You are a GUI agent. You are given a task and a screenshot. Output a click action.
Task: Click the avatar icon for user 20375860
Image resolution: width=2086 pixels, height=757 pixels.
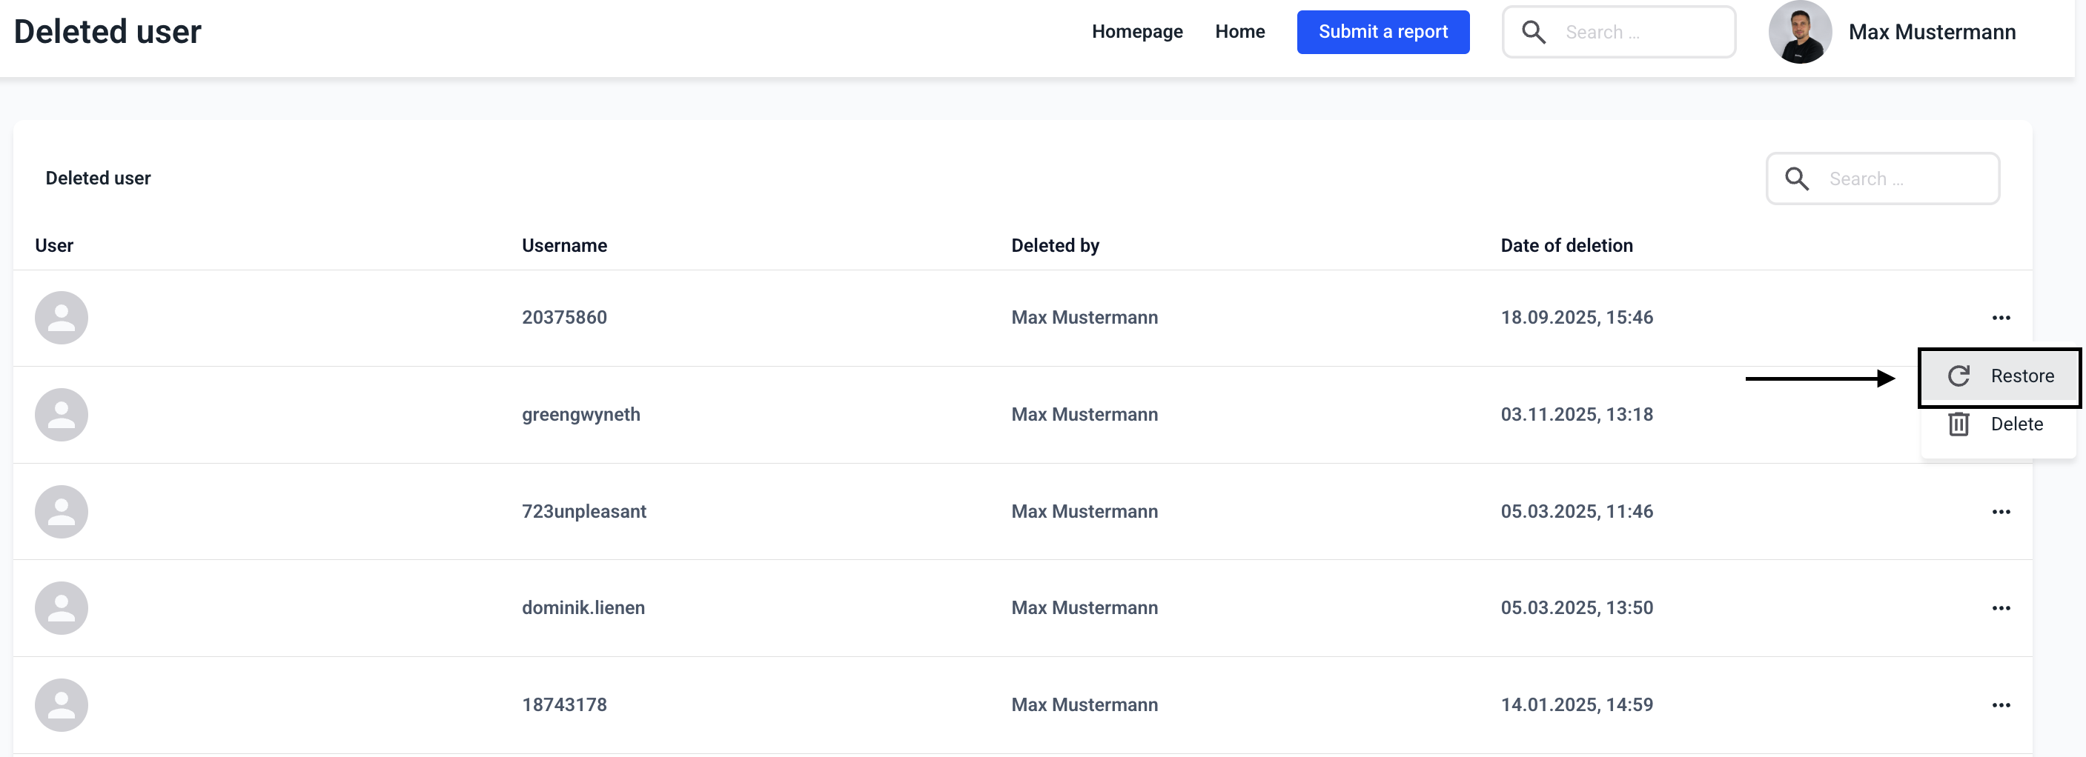[62, 318]
